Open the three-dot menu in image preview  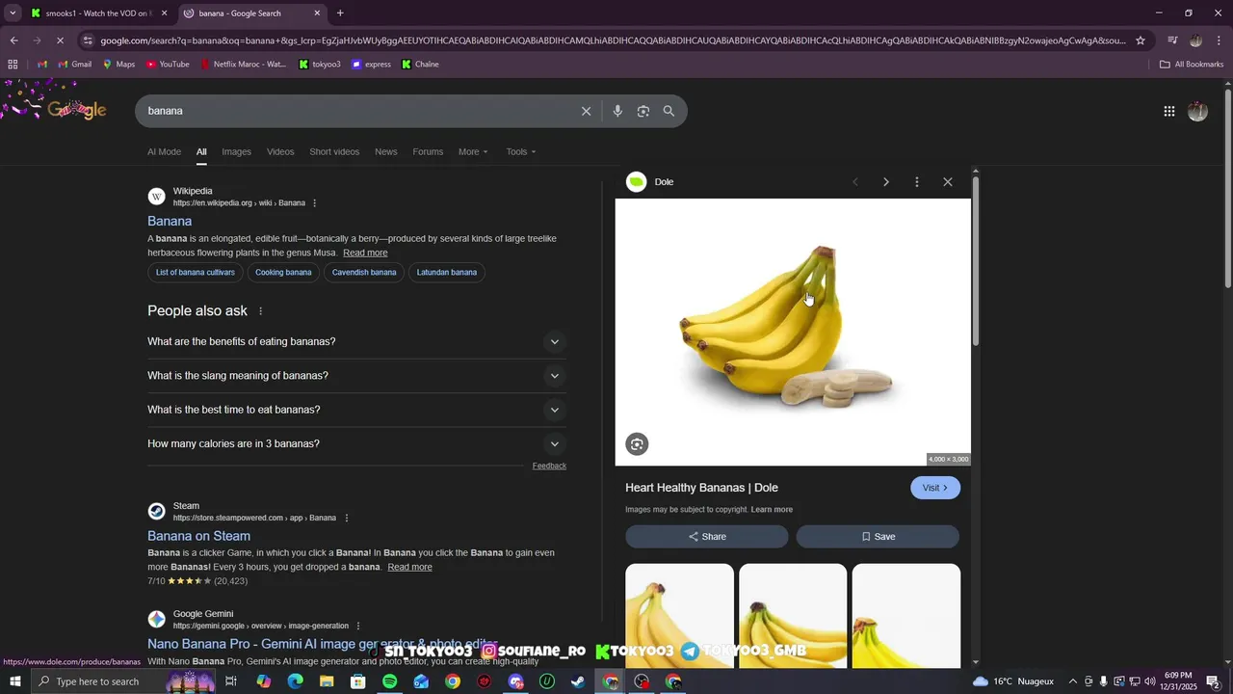point(917,182)
